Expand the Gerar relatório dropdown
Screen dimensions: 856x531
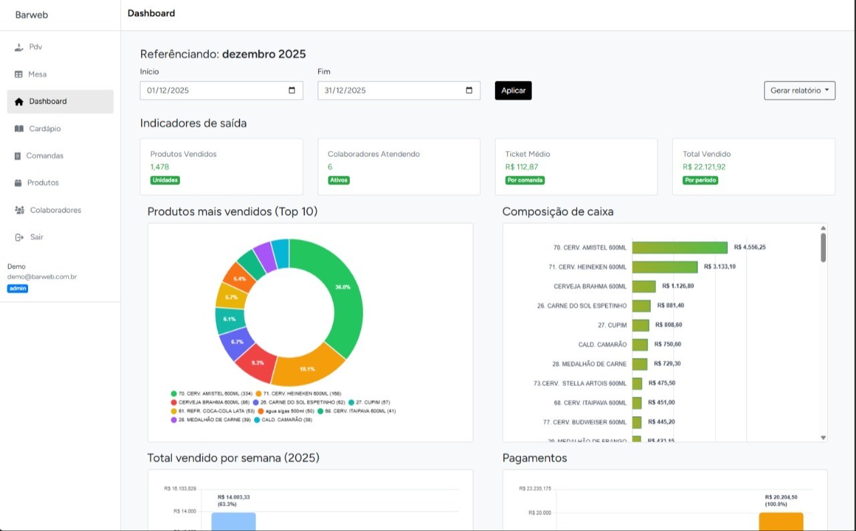click(x=799, y=91)
